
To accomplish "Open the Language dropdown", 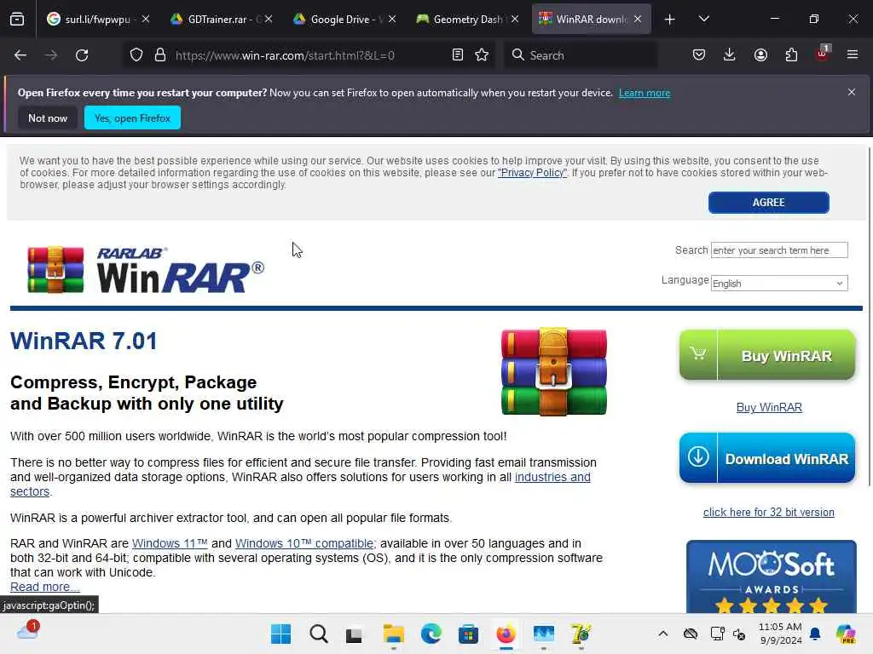I will click(779, 283).
